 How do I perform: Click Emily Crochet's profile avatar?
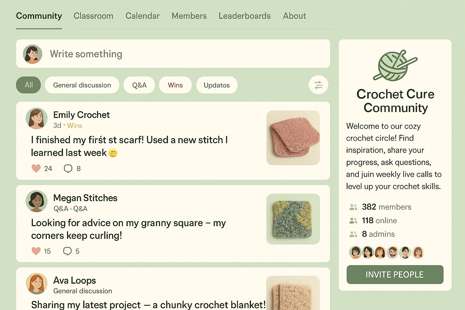tap(37, 119)
